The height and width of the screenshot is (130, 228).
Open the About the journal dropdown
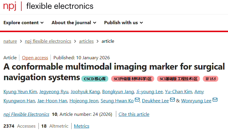pyautogui.click(x=74, y=23)
